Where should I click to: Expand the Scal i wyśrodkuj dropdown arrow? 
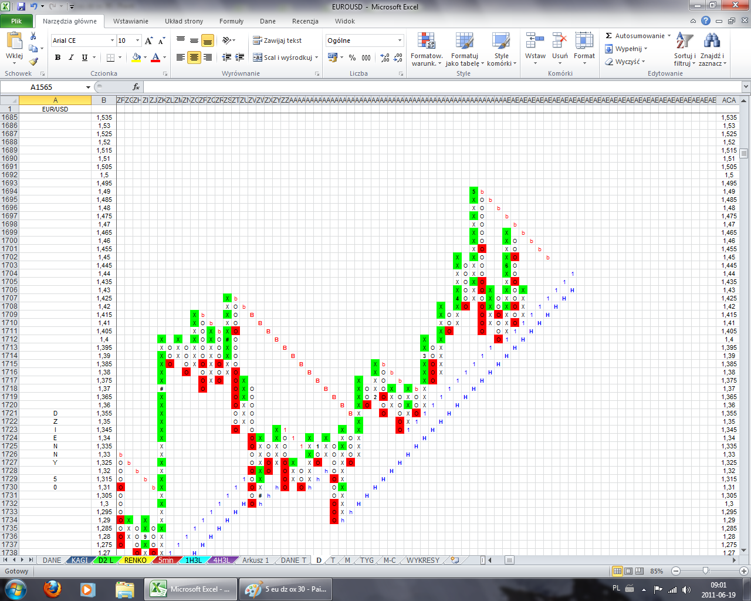pos(317,58)
